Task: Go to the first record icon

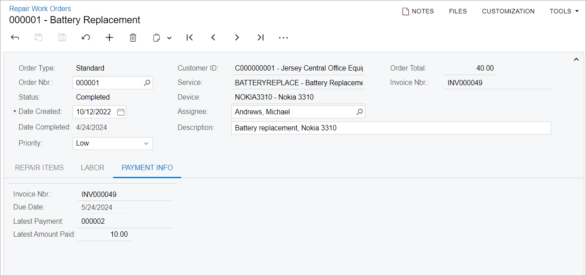Action: [190, 38]
